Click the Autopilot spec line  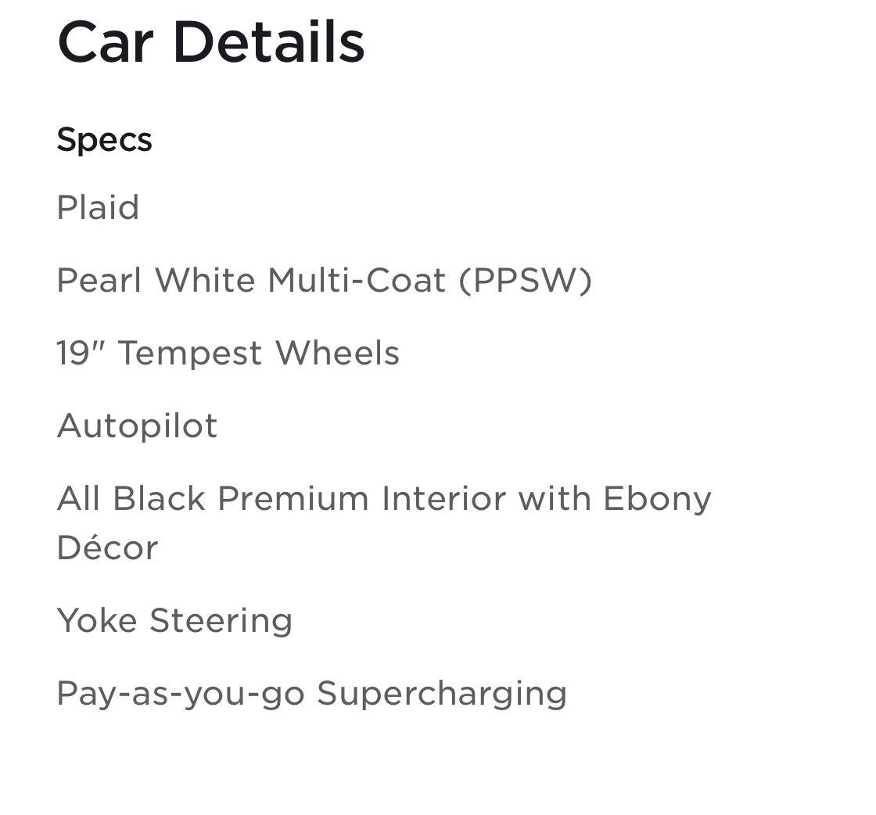coord(137,426)
